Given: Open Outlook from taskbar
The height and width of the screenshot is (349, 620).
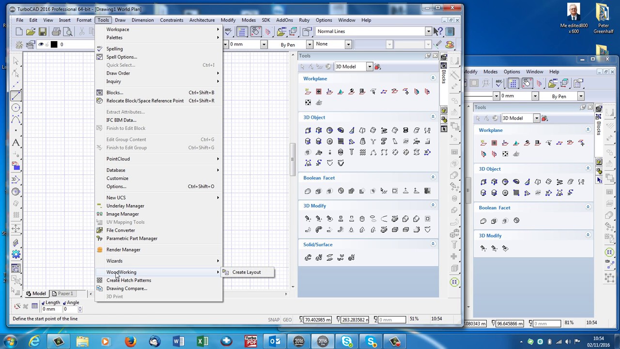Looking at the screenshot, I should pyautogui.click(x=275, y=342).
